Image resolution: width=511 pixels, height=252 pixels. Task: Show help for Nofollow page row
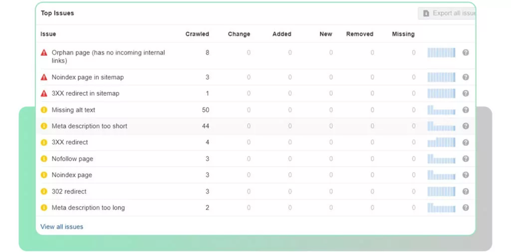(x=466, y=159)
